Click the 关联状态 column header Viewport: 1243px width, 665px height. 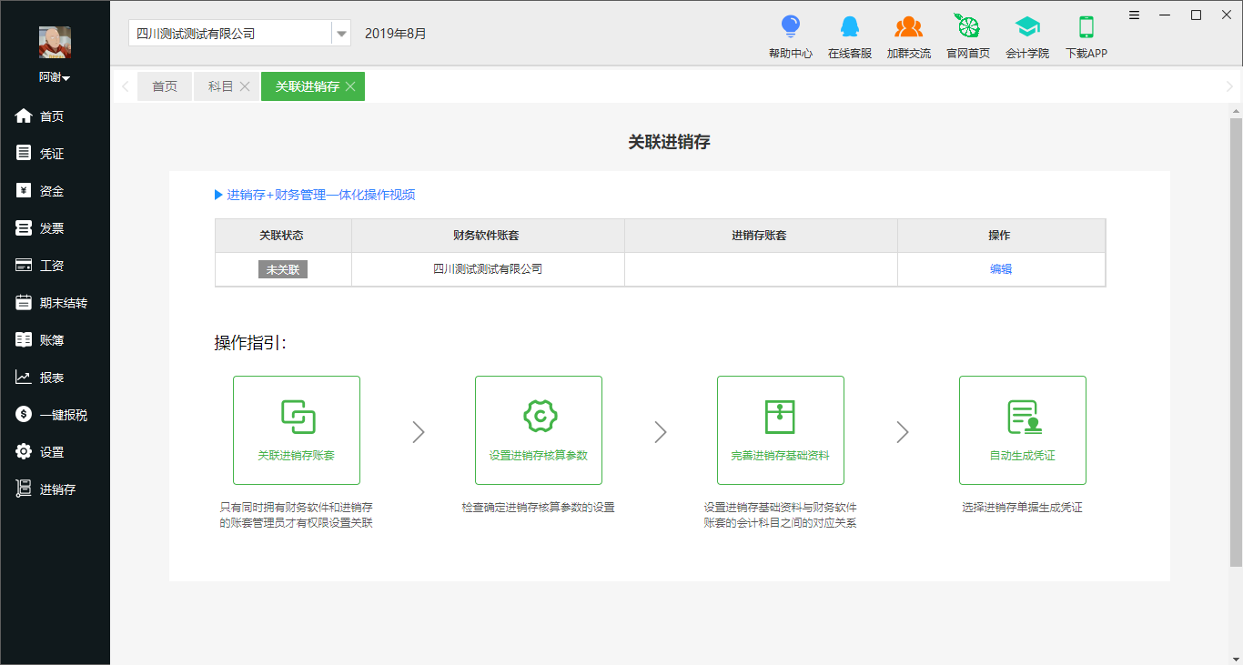pos(283,236)
